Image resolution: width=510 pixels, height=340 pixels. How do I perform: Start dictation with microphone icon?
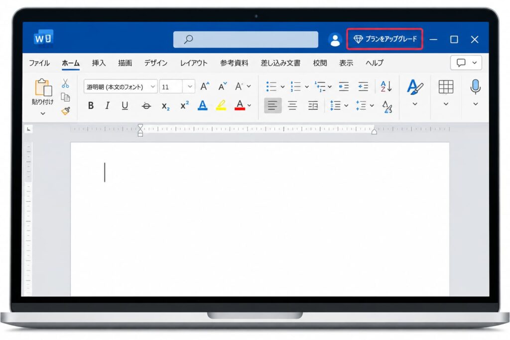click(x=475, y=87)
